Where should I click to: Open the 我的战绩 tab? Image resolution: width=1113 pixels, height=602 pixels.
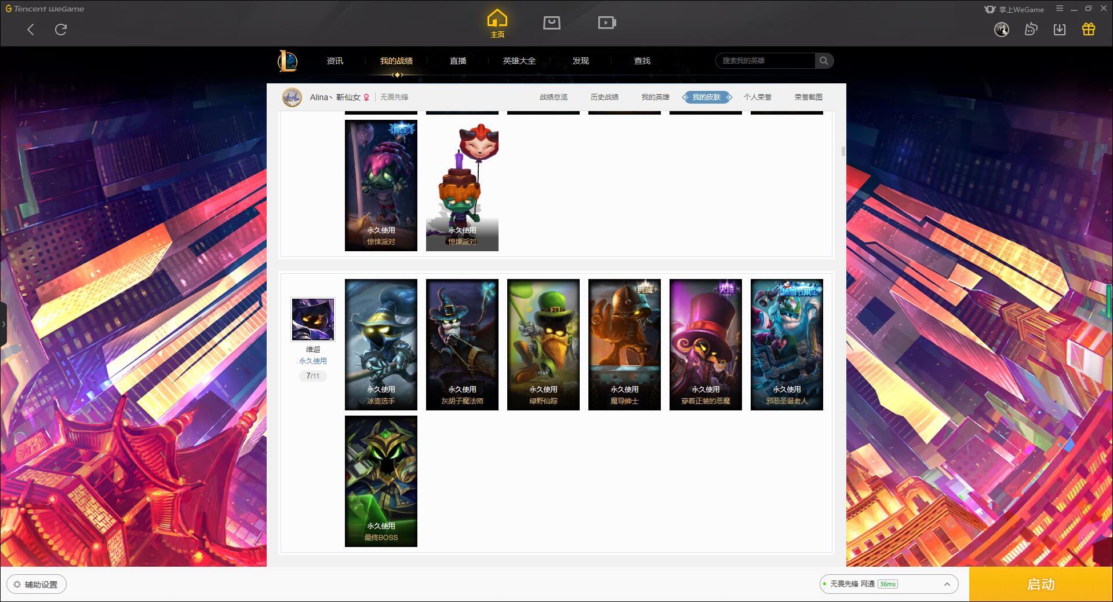pos(397,61)
